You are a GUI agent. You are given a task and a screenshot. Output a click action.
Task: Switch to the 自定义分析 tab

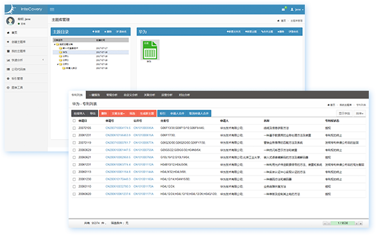(131, 95)
